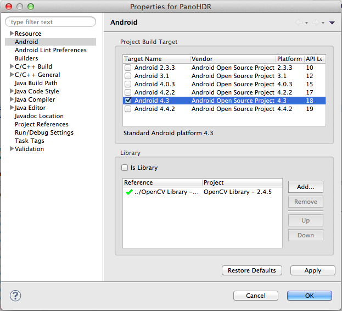This screenshot has width=342, height=311.
Task: Click the Up button
Action: point(306,220)
